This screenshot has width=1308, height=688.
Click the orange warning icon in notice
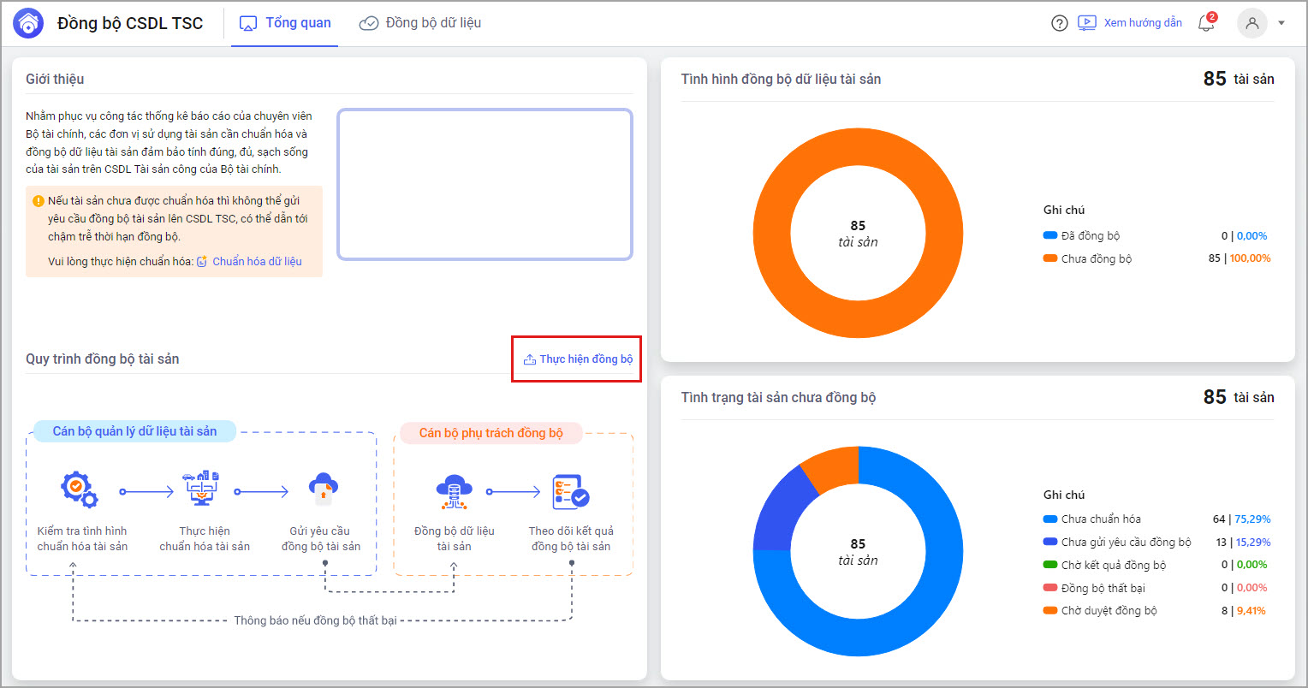(x=39, y=201)
